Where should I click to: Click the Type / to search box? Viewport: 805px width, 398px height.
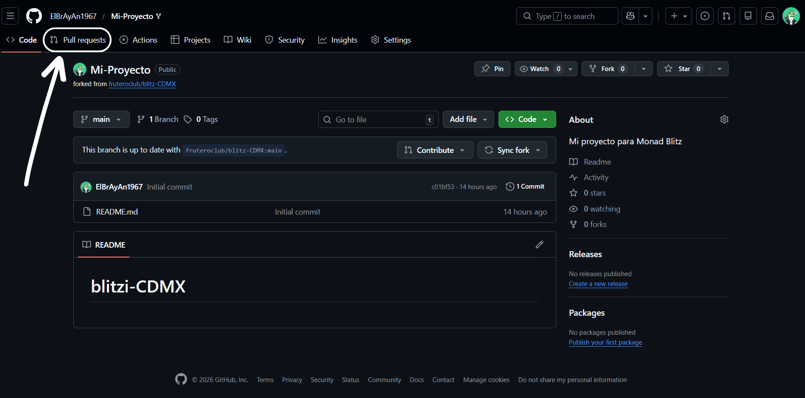(567, 16)
